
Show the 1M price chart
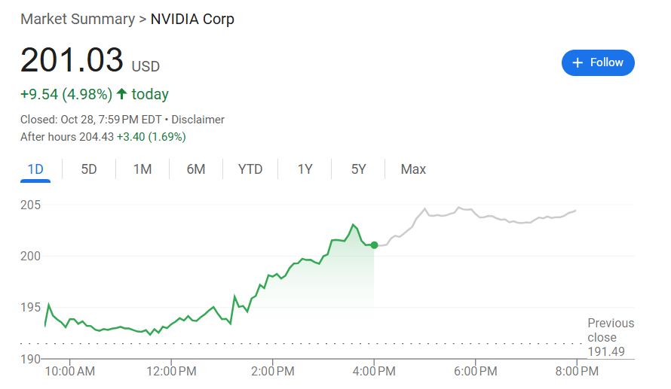click(142, 169)
